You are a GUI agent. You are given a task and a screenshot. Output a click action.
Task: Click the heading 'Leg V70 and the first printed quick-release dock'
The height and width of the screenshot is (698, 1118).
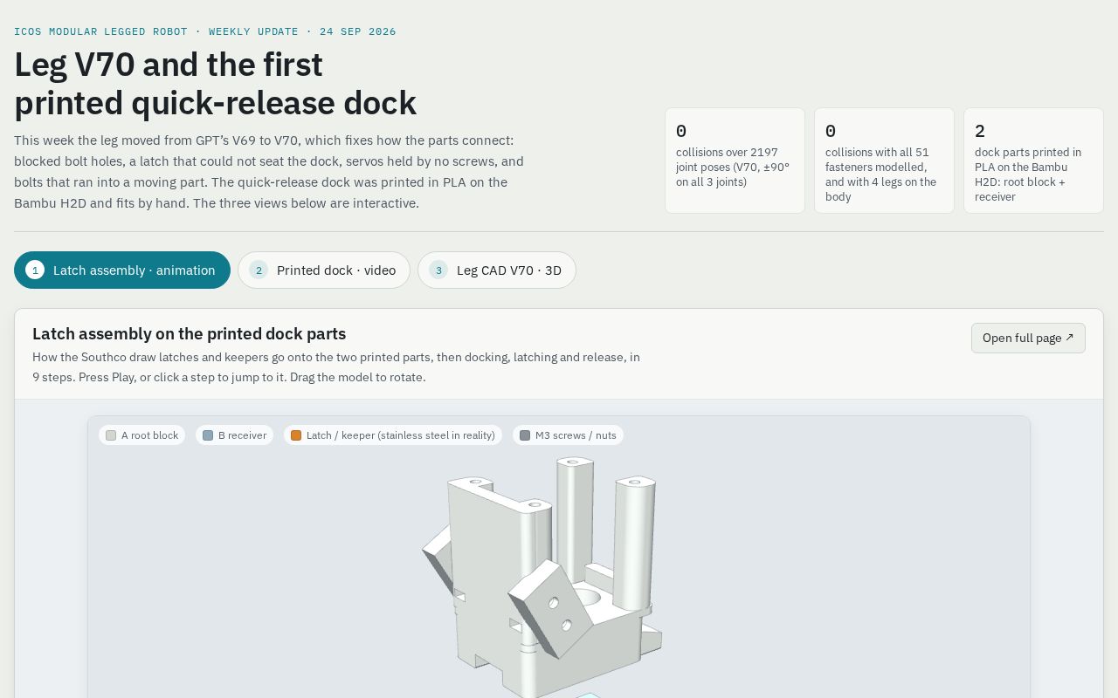(x=216, y=84)
